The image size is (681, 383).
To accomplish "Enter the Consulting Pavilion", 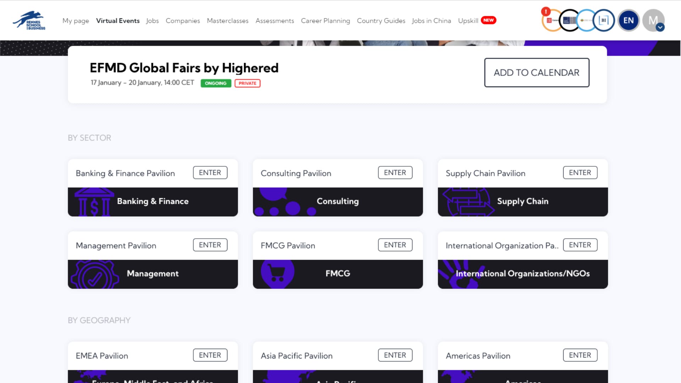I will coord(395,173).
